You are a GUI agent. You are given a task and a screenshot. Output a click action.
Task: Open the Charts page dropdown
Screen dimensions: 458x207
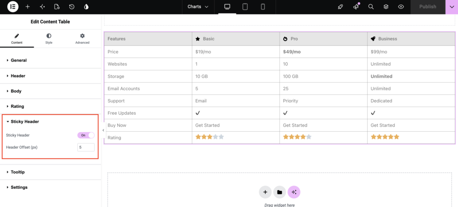198,7
